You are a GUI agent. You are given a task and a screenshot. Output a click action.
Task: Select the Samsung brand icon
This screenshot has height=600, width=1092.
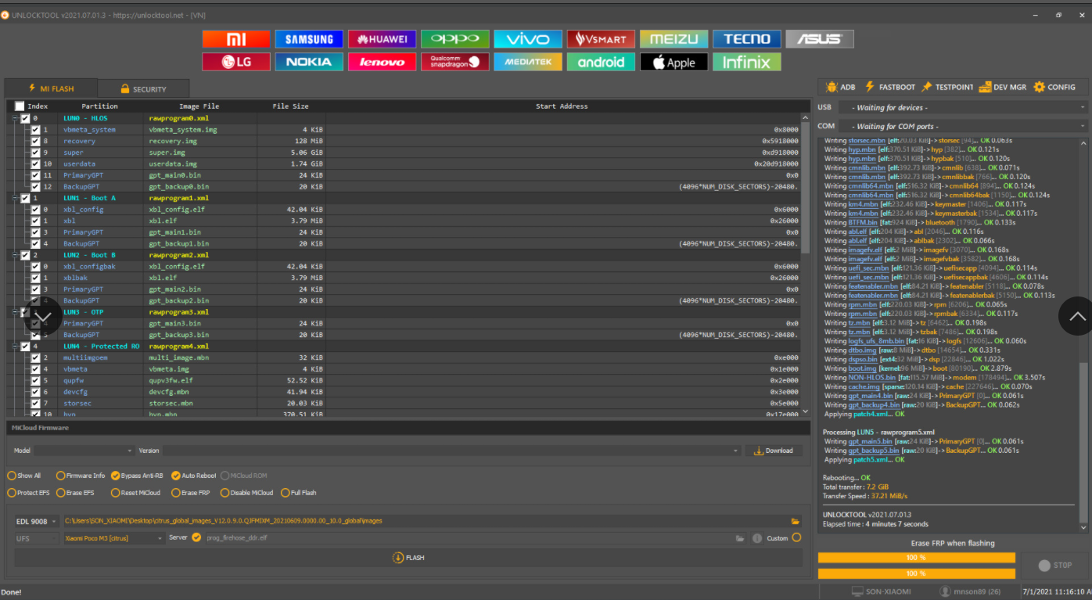point(309,39)
